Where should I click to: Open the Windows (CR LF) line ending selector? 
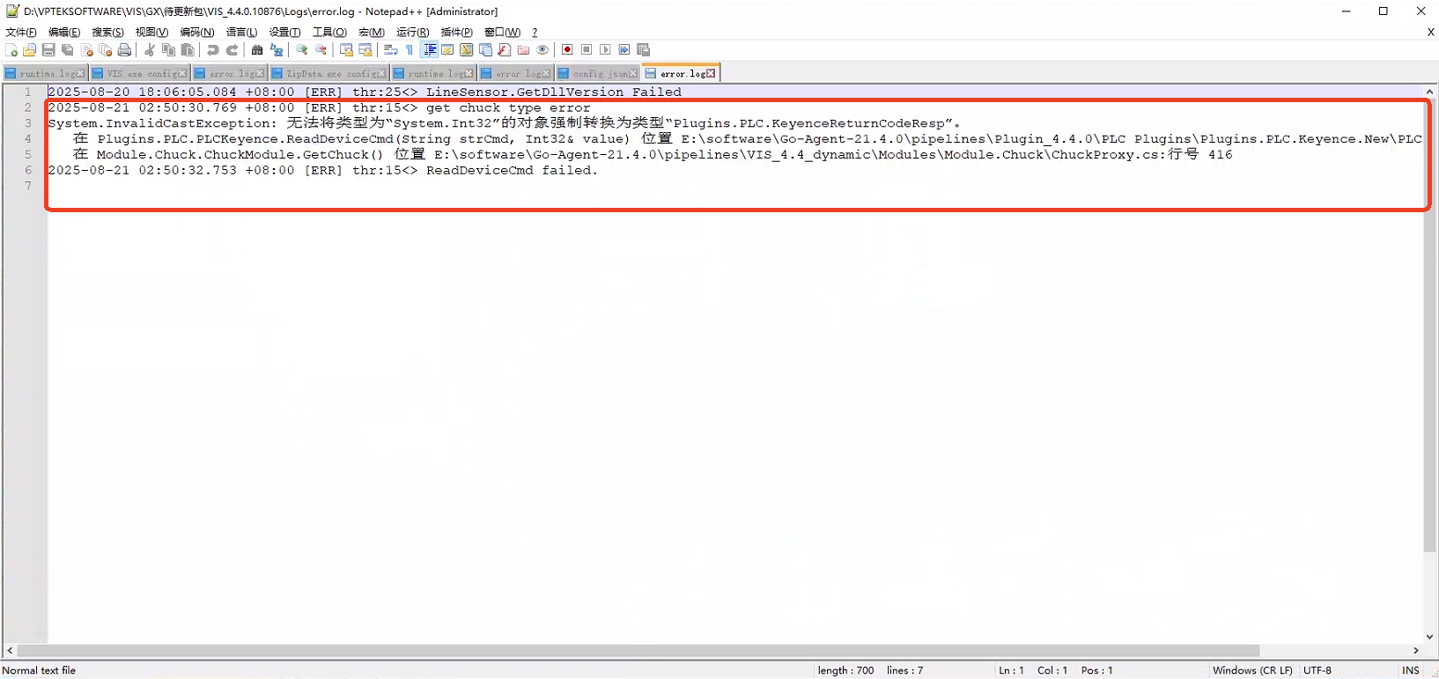tap(1251, 670)
